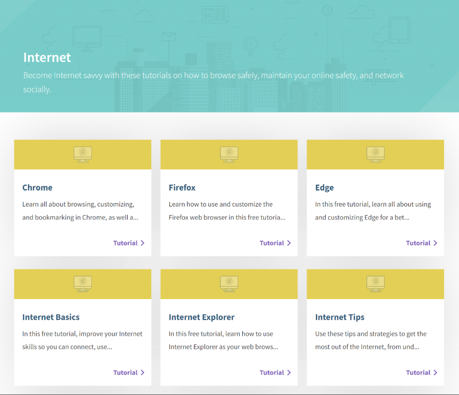459x395 pixels.
Task: Open the Firefox Tutorial link
Action: 272,243
